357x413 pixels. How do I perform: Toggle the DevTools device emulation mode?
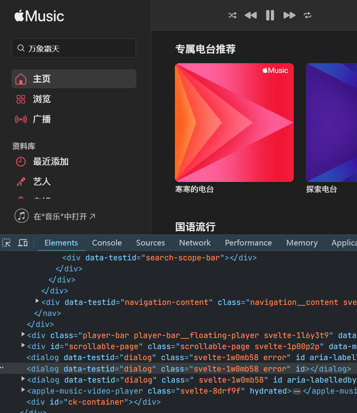22,242
